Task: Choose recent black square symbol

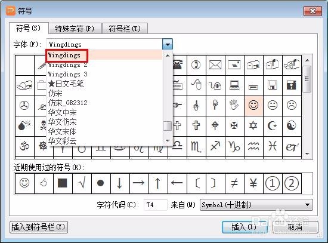Action: coord(63,183)
